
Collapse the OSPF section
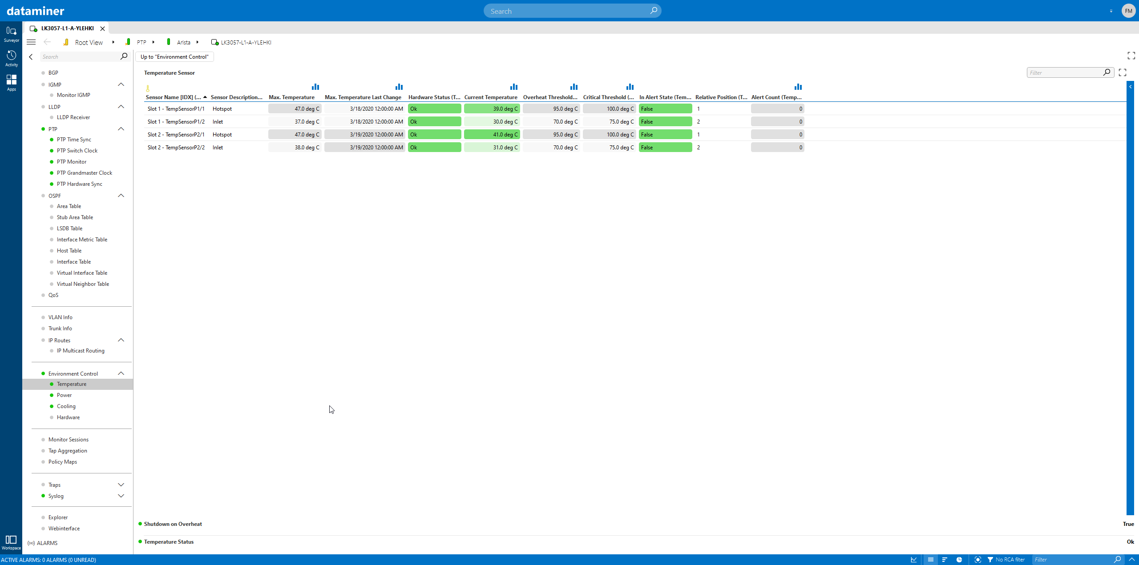[x=121, y=196]
